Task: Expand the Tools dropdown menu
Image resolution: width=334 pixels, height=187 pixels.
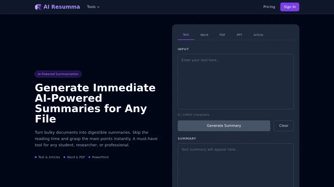Action: pyautogui.click(x=93, y=7)
